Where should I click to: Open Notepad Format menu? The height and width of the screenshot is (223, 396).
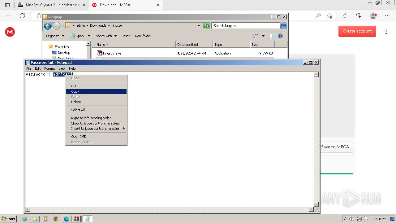[x=49, y=68]
